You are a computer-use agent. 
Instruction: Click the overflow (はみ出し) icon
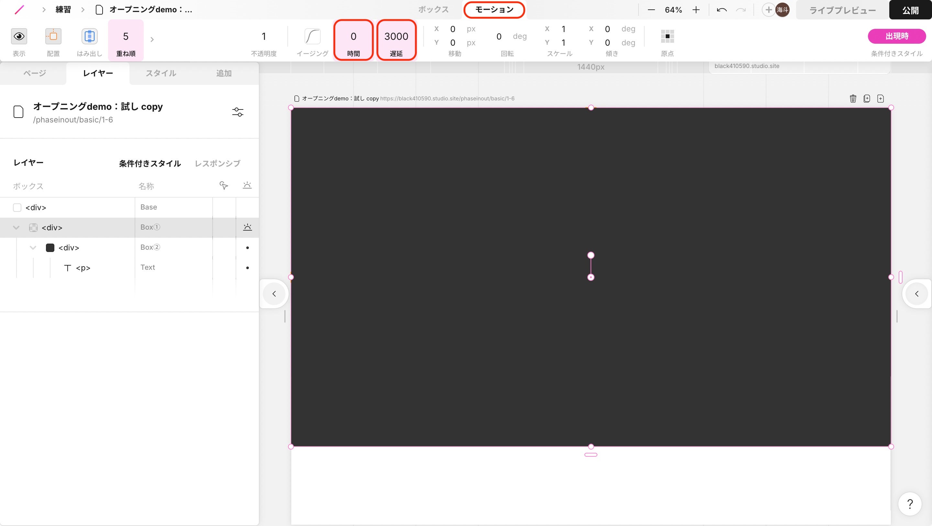[x=89, y=37]
